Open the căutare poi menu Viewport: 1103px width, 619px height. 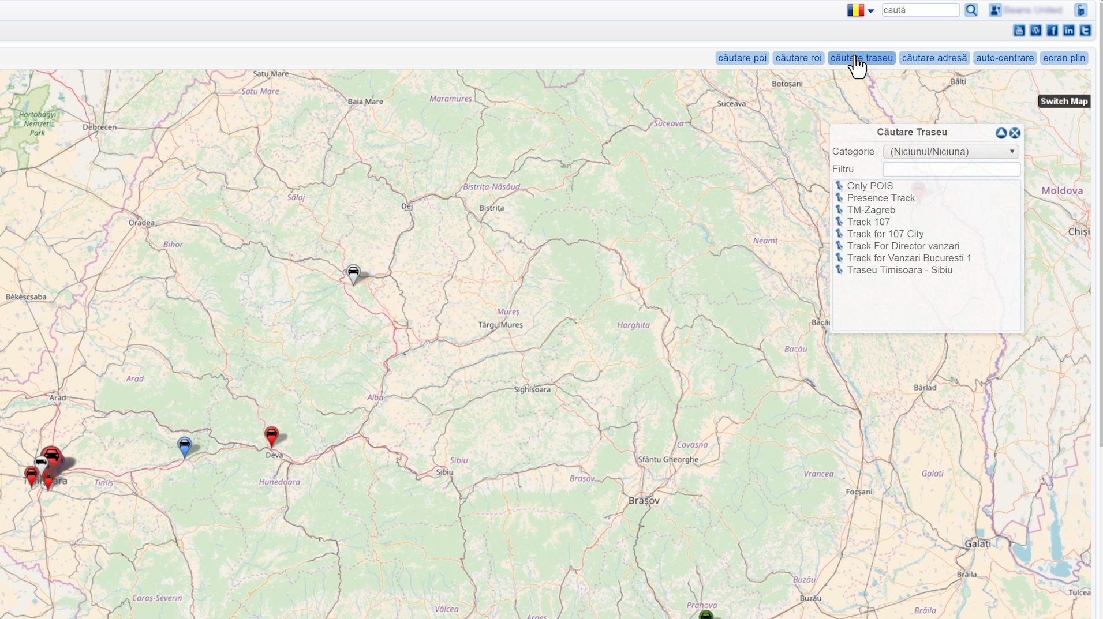(x=742, y=58)
